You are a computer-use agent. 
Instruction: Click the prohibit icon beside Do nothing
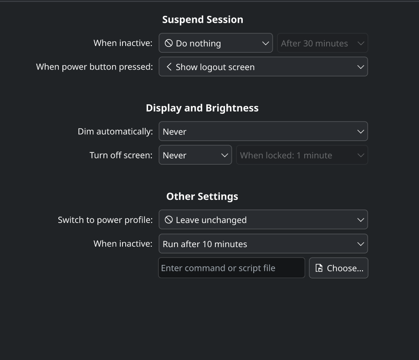click(x=169, y=43)
